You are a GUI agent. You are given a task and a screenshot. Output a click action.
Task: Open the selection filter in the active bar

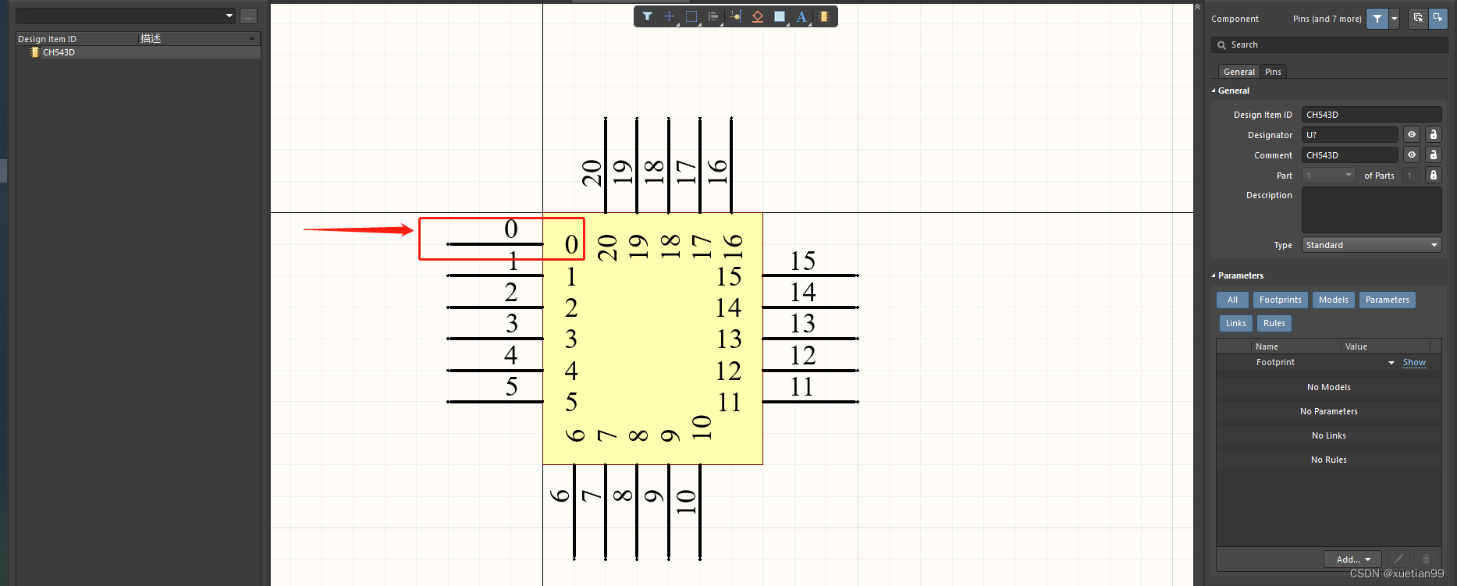pyautogui.click(x=647, y=16)
